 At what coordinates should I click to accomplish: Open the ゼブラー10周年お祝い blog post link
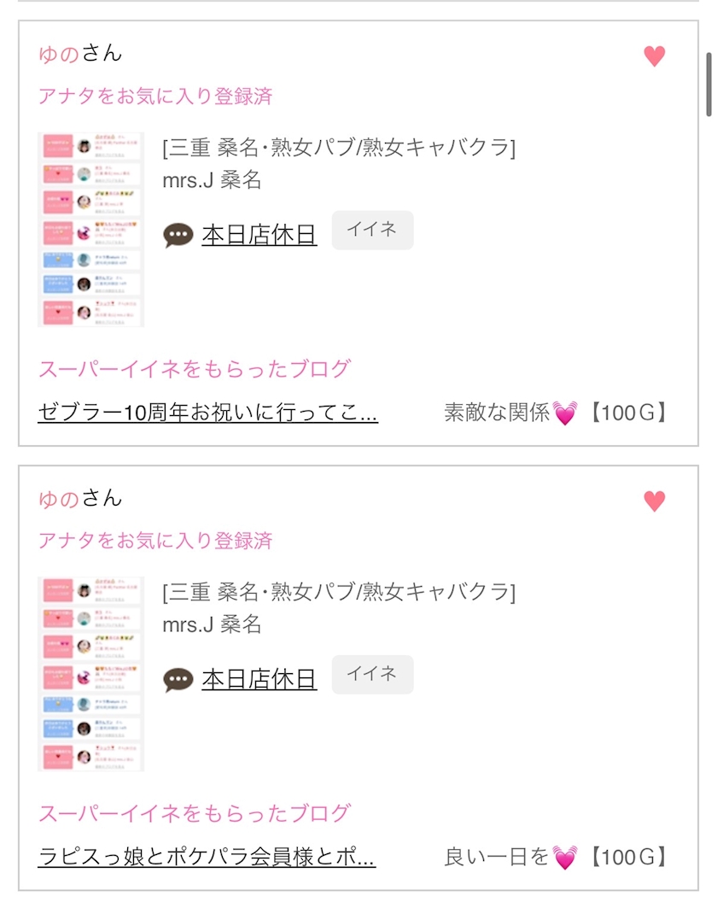click(x=207, y=413)
